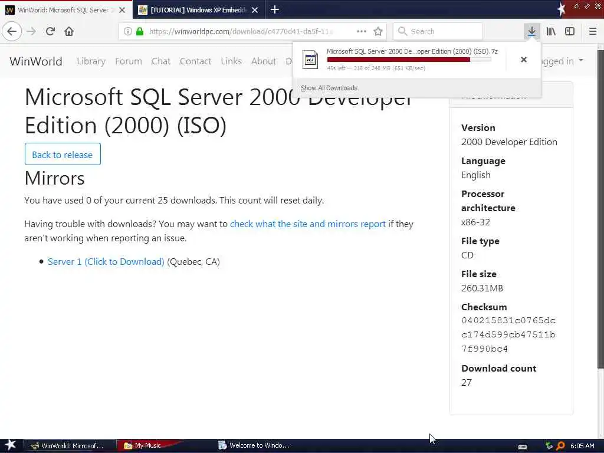Toggle the downloads panel arrow button
Image resolution: width=604 pixels, height=453 pixels.
coord(531,31)
